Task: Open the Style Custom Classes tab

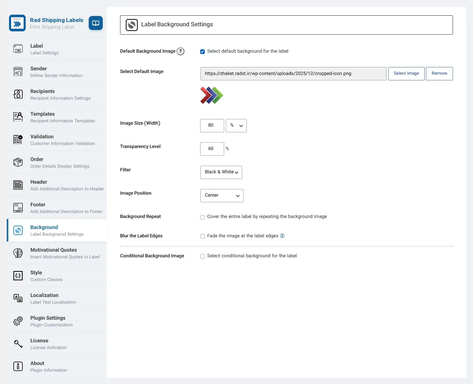Action: (57, 276)
